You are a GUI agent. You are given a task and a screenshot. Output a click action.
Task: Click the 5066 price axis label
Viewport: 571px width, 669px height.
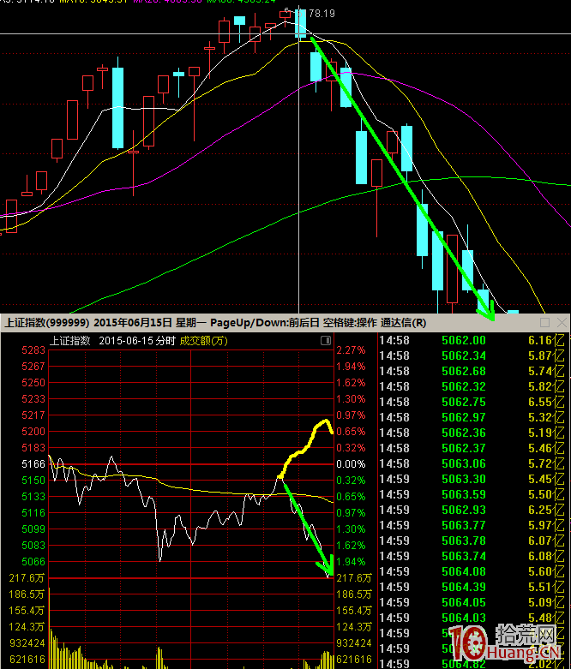(33, 562)
